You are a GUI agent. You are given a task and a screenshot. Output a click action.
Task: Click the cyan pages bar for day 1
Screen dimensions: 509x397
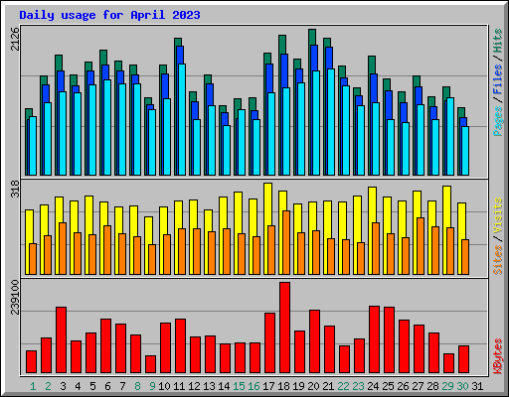tap(33, 146)
